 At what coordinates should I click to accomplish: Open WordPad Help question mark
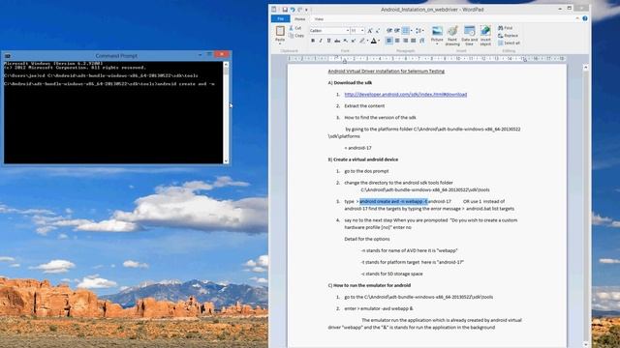click(x=585, y=18)
